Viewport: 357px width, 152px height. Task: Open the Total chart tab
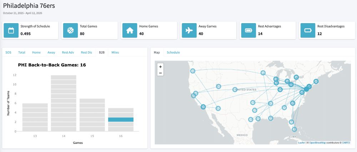click(22, 52)
